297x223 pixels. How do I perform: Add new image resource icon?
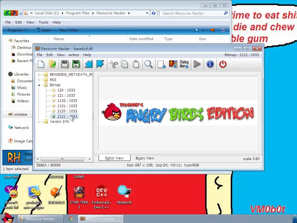(173, 64)
